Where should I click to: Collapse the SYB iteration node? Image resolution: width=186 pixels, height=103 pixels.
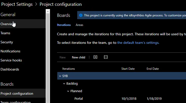60,76
